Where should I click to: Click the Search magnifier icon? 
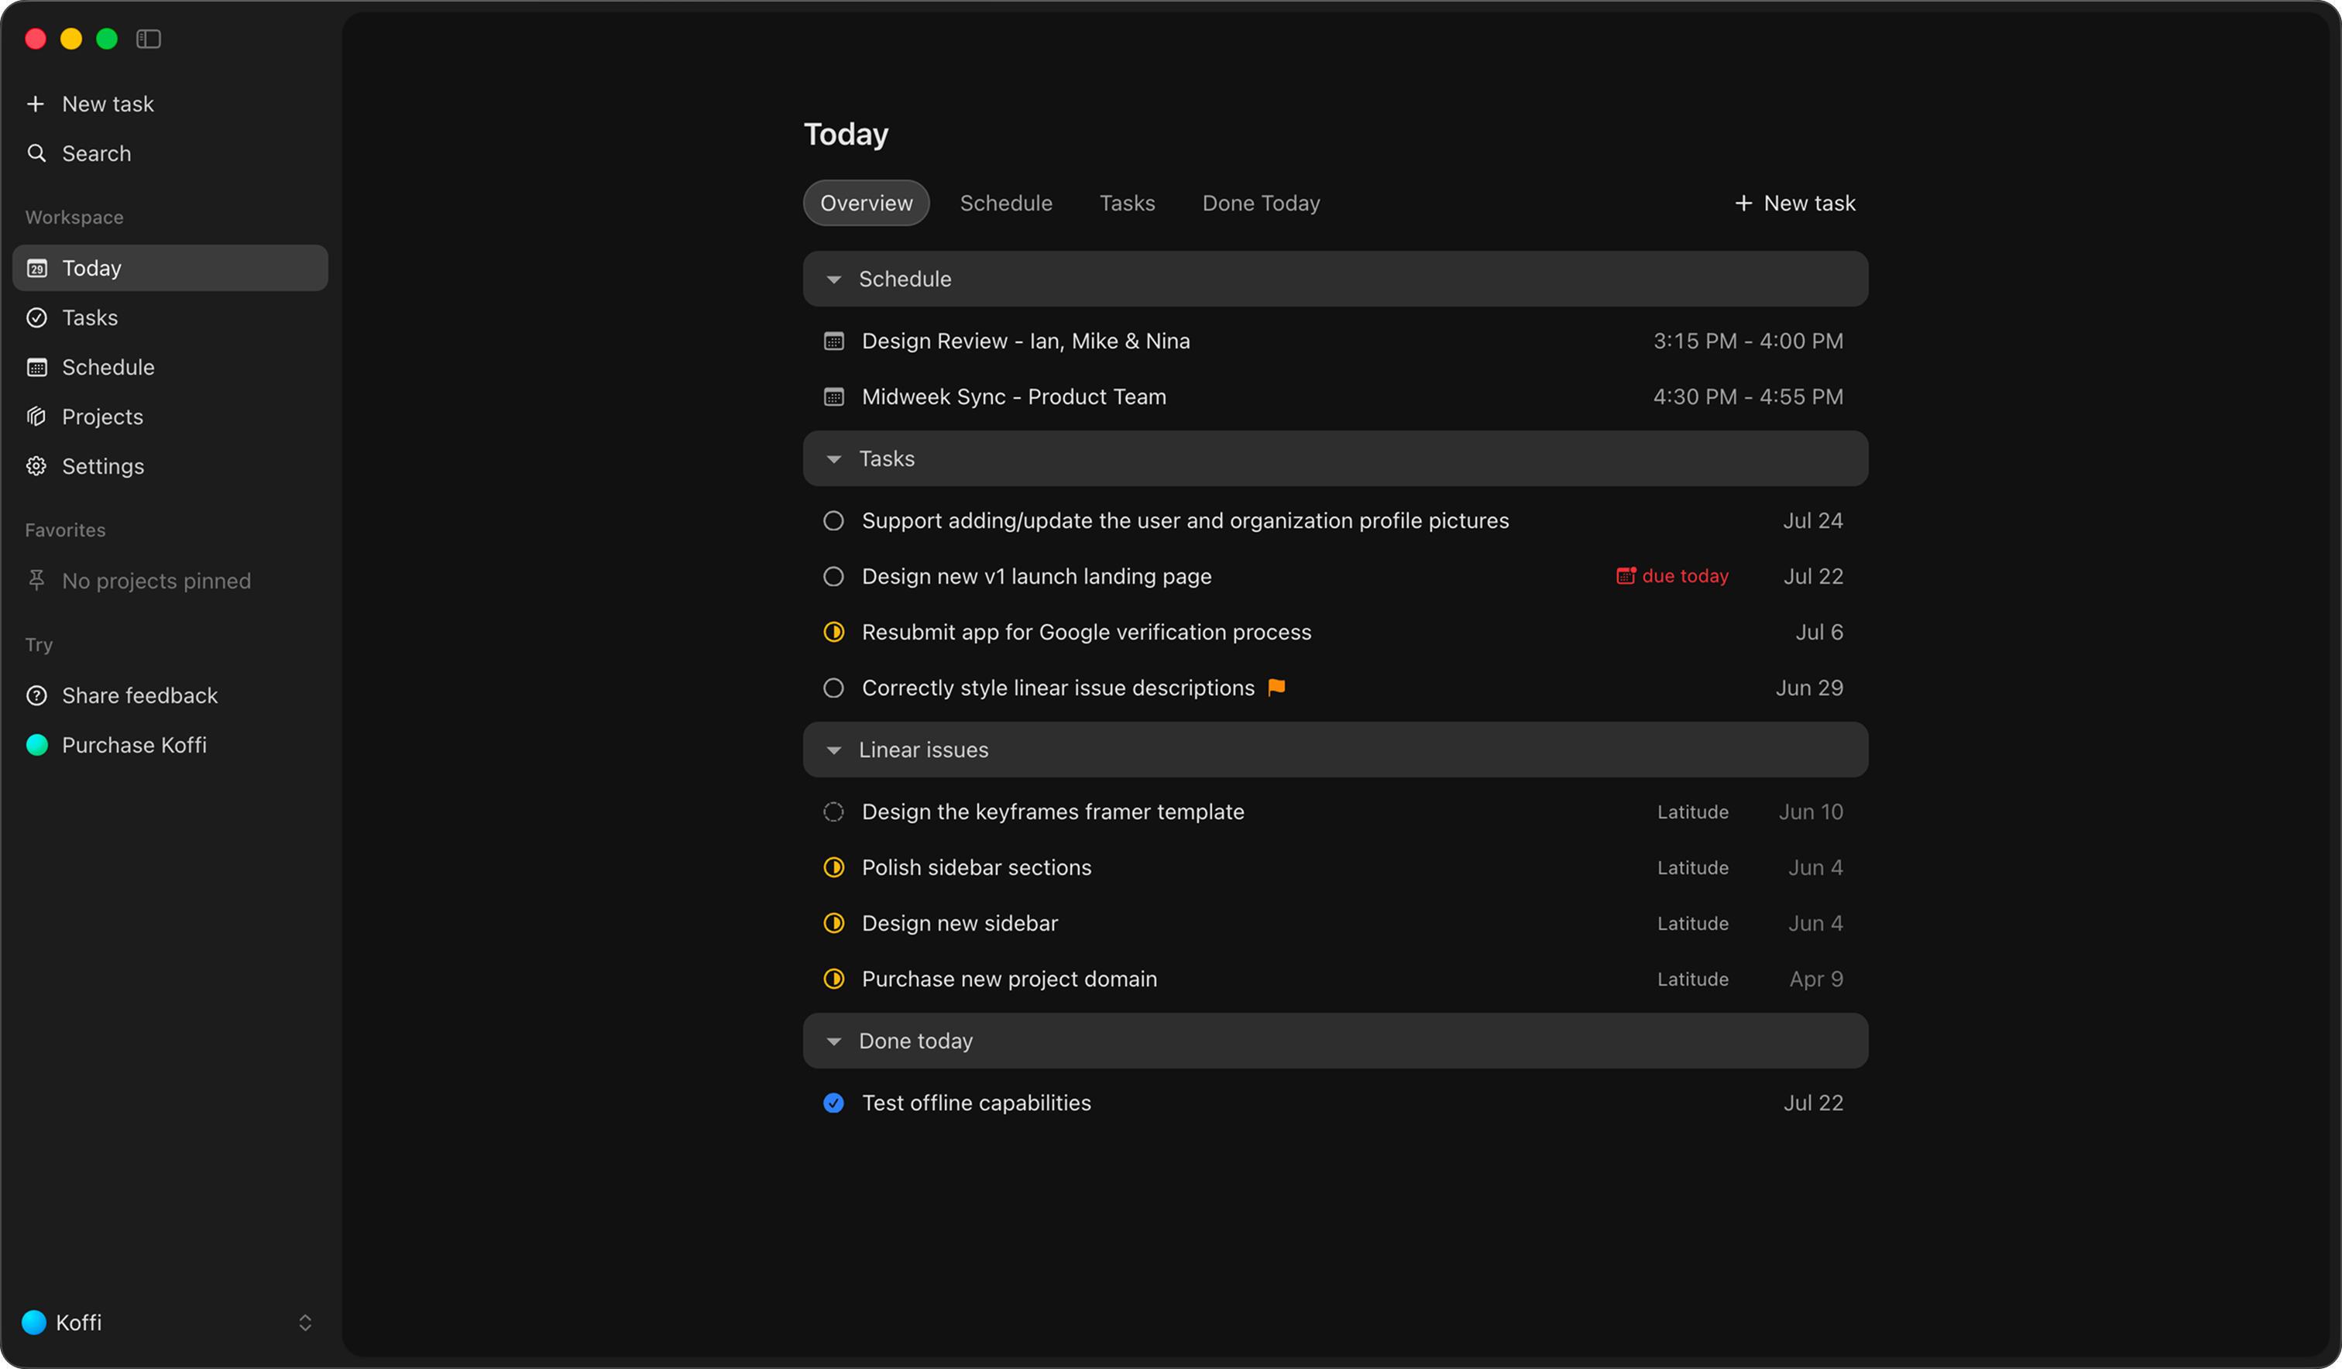pos(36,153)
